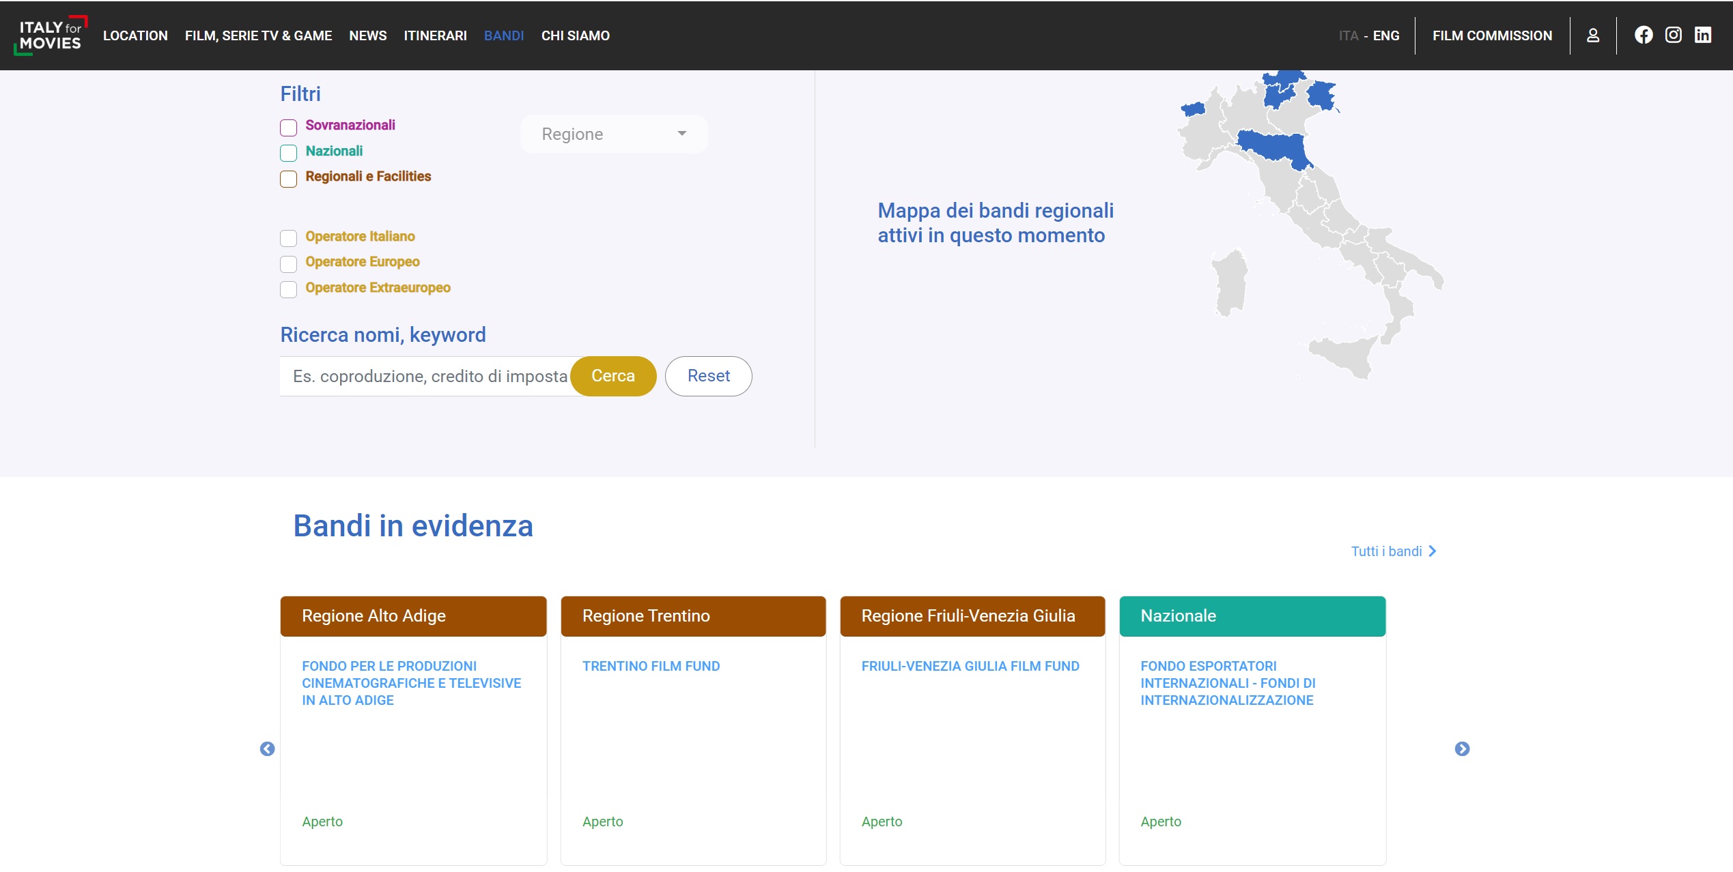Click the user account icon
This screenshot has width=1733, height=872.
(1593, 35)
